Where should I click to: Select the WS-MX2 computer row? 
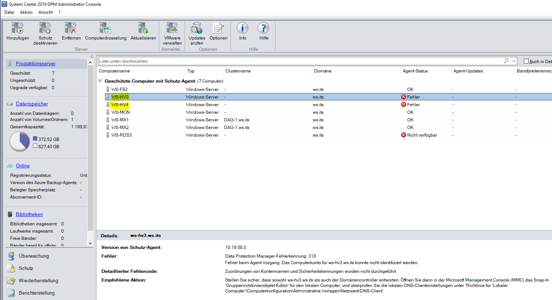point(328,127)
